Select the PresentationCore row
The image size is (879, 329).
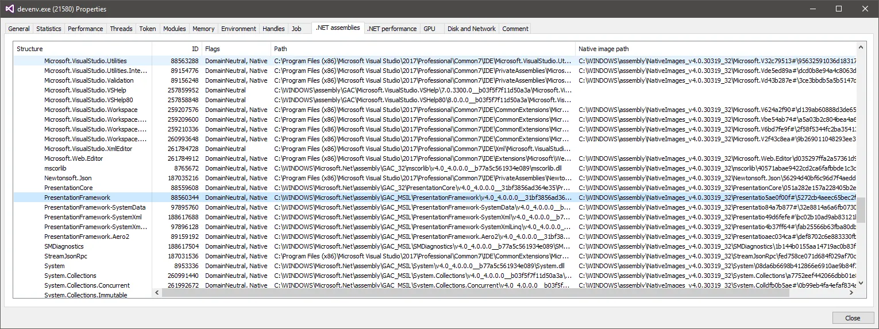[435, 188]
